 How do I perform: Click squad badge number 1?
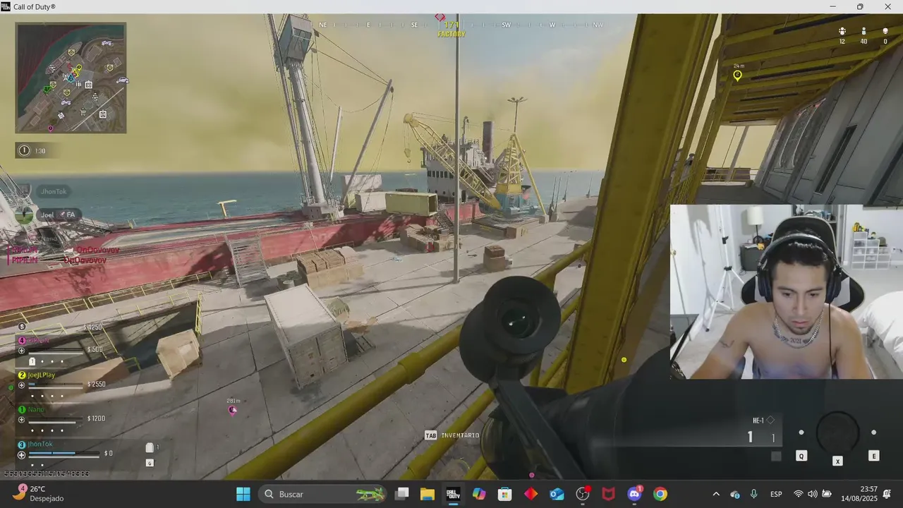click(22, 409)
